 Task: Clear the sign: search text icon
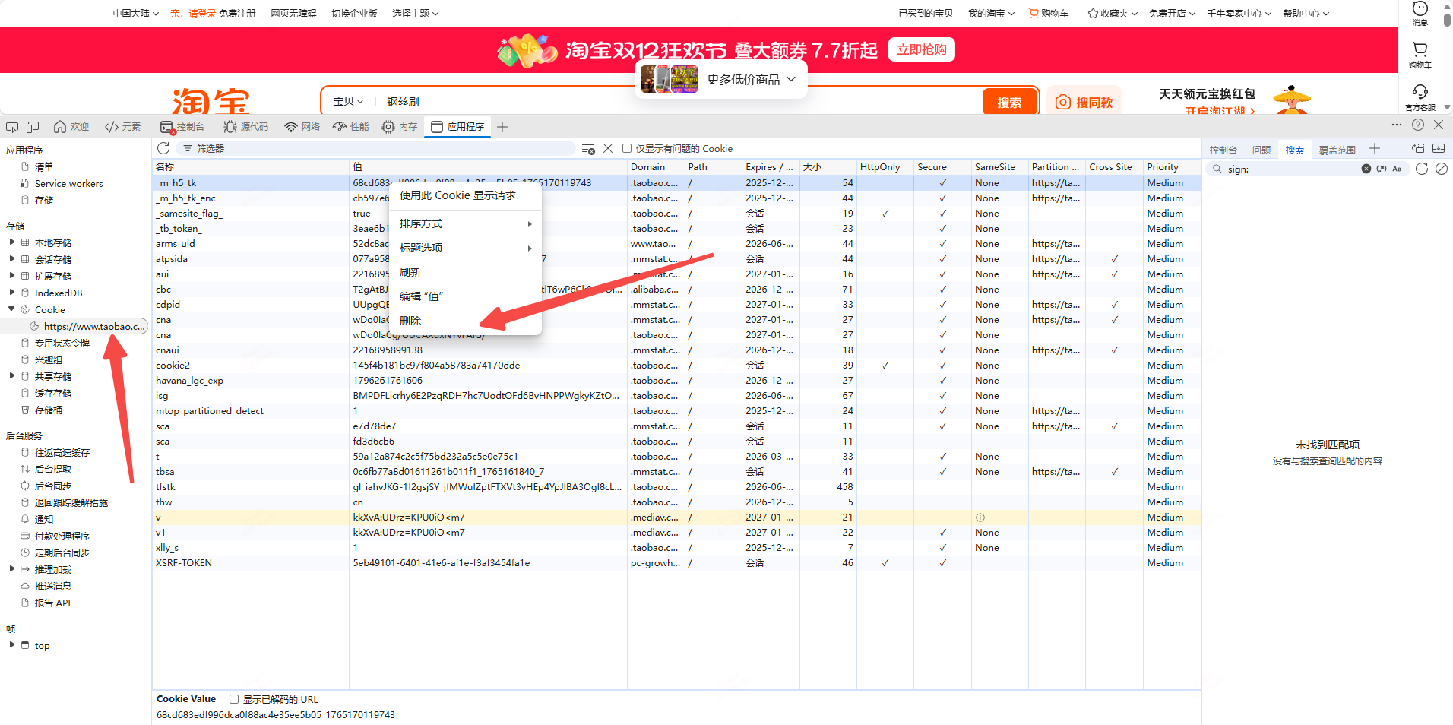1366,169
